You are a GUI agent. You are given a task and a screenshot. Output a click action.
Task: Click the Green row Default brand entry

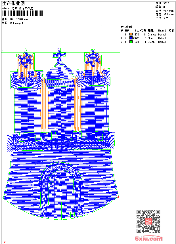tap(162, 42)
